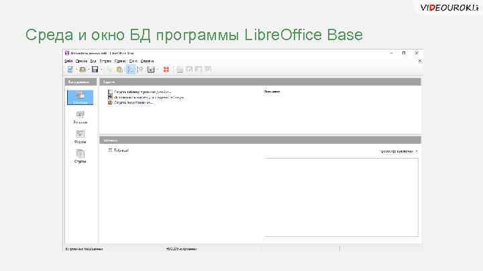Click Использовать мастер для создания таблицы task

click(146, 98)
